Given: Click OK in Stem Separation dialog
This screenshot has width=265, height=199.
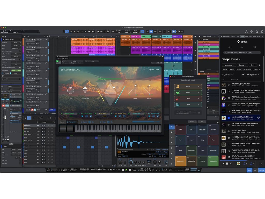Looking at the screenshot, I should [x=202, y=122].
